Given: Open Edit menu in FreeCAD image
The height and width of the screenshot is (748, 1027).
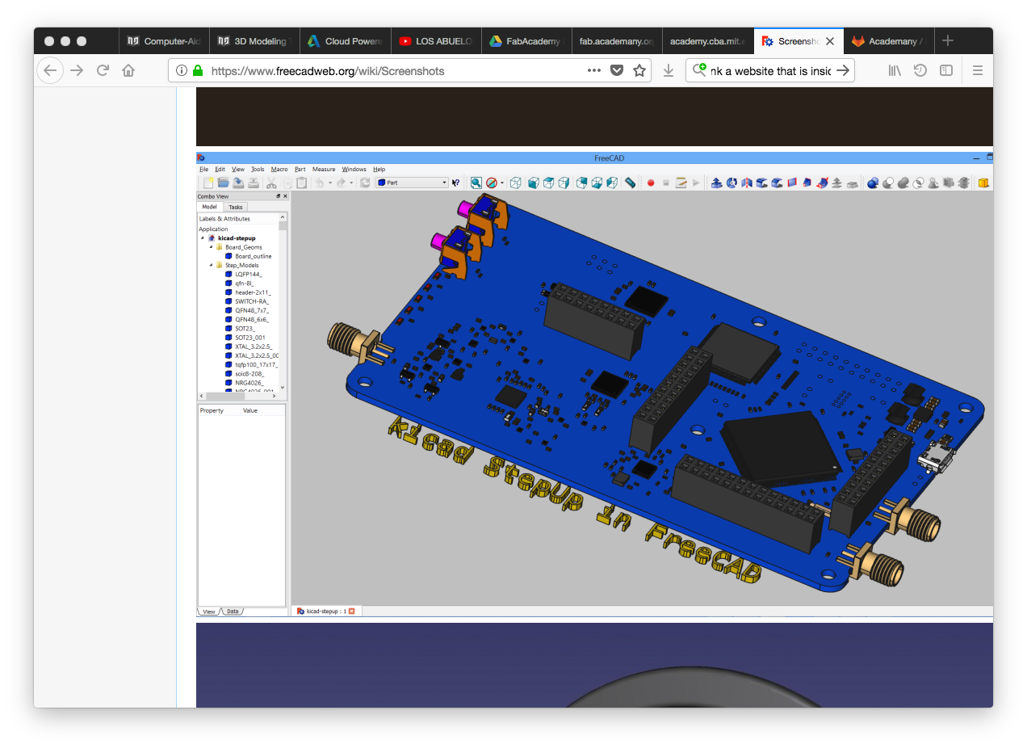Looking at the screenshot, I should coord(220,170).
